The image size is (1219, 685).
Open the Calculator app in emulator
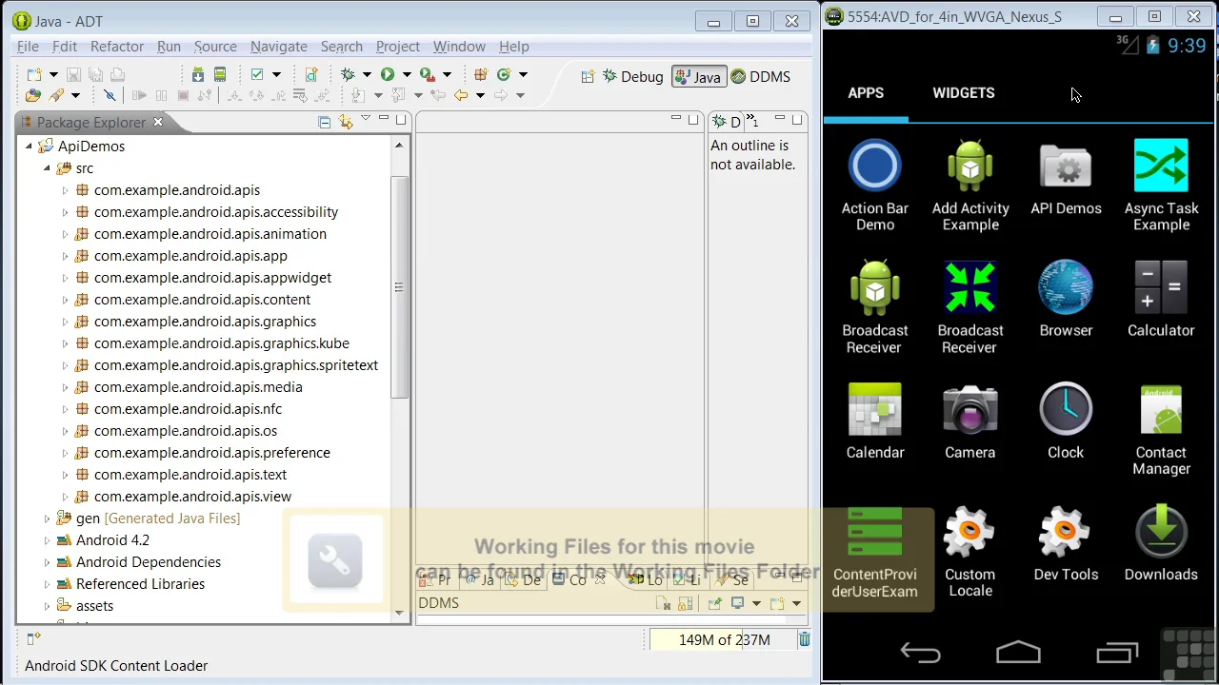[1161, 300]
